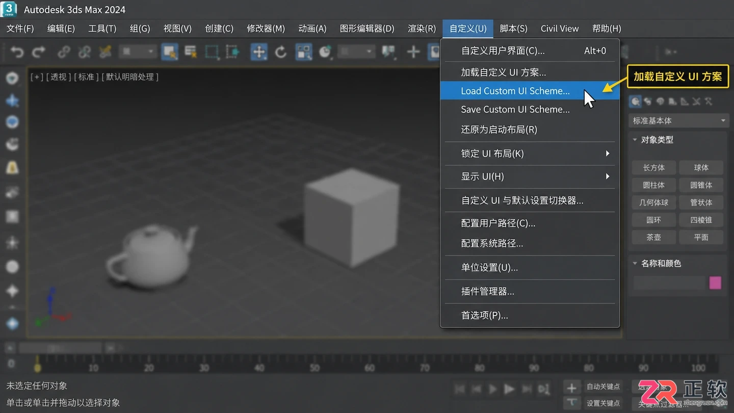Open the reference coordinate system dropdown
Viewport: 734px width, 413px height.
point(356,52)
